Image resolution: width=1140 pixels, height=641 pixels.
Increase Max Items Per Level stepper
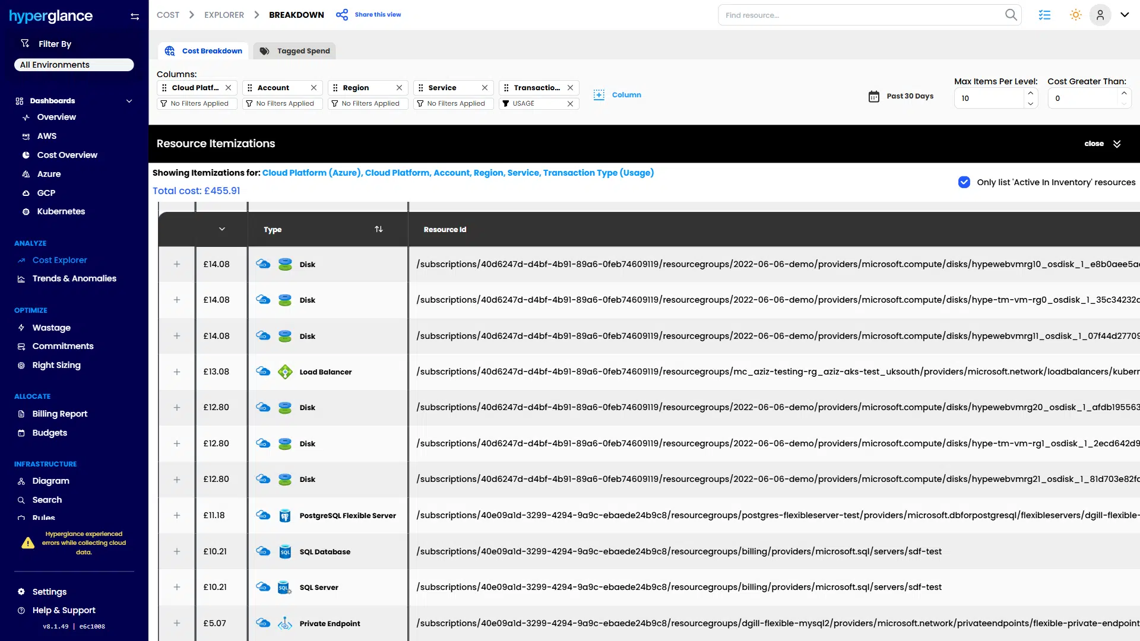(1031, 93)
